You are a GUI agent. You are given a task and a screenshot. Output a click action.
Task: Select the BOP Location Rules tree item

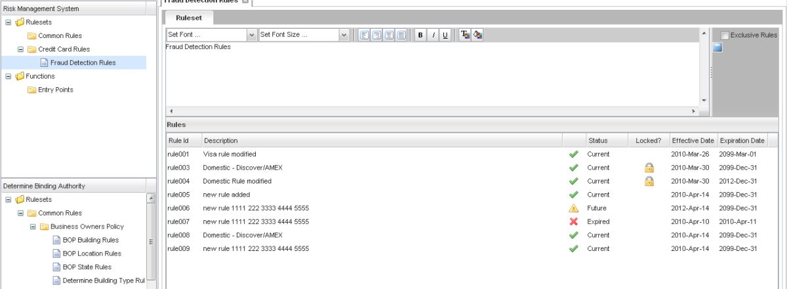[92, 254]
